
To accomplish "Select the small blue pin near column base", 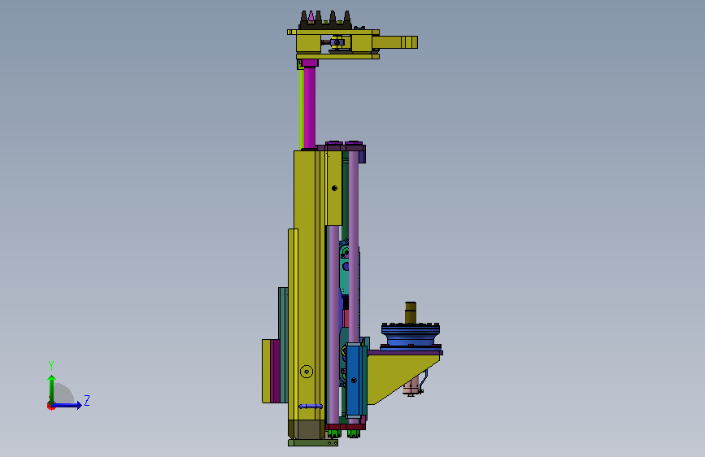I will (311, 406).
